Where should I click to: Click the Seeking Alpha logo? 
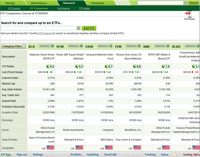(x=191, y=155)
